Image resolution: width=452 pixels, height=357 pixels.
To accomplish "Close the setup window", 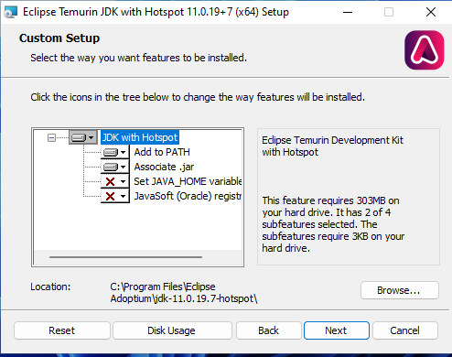I will point(431,12).
